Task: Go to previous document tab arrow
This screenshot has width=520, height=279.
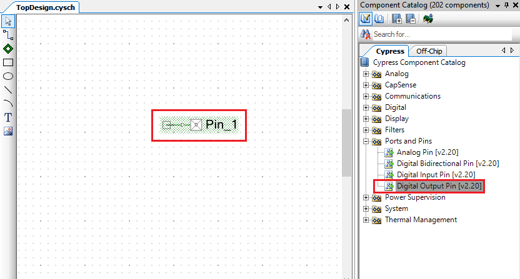Action: click(329, 7)
